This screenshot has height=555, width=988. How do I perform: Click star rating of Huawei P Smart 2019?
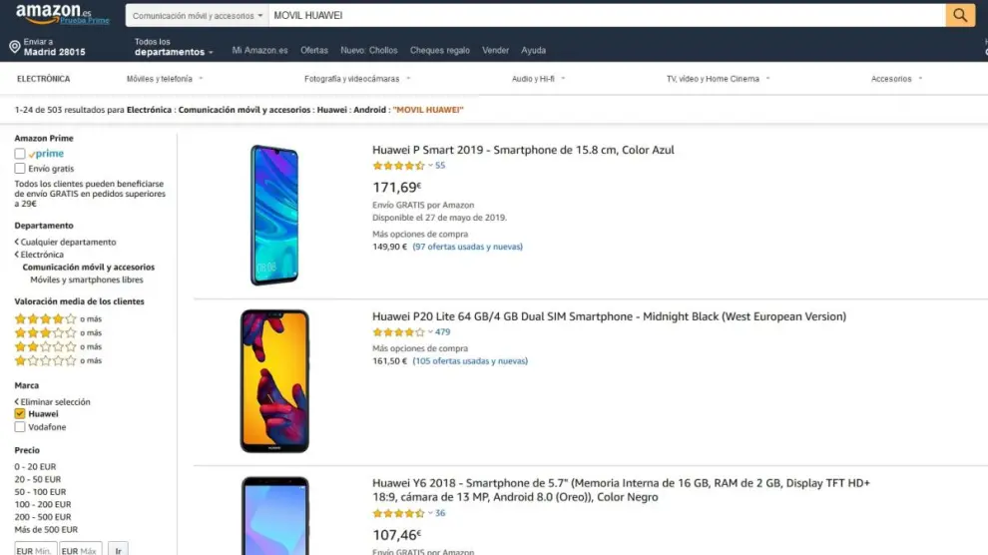click(399, 166)
